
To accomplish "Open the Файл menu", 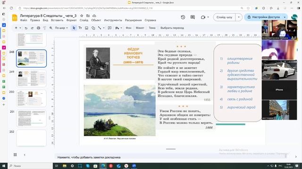I will [24, 20].
